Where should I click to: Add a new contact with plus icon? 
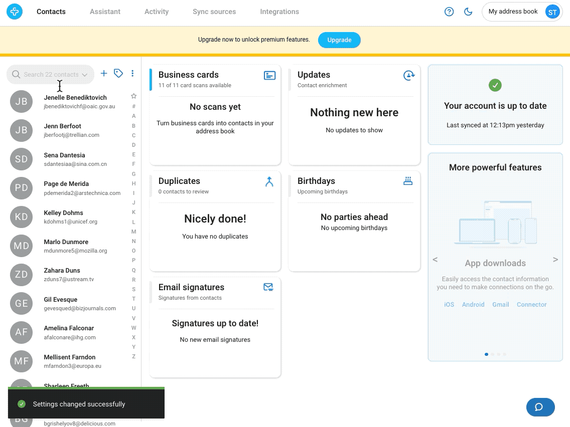point(104,73)
